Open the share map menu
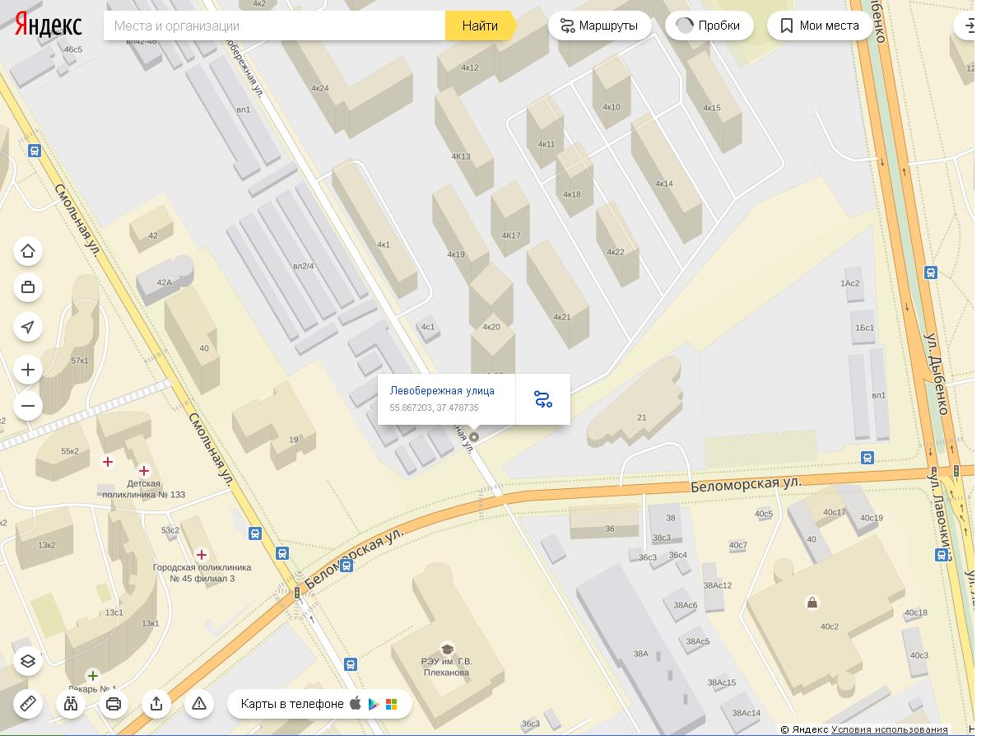The image size is (986, 736). 156,704
